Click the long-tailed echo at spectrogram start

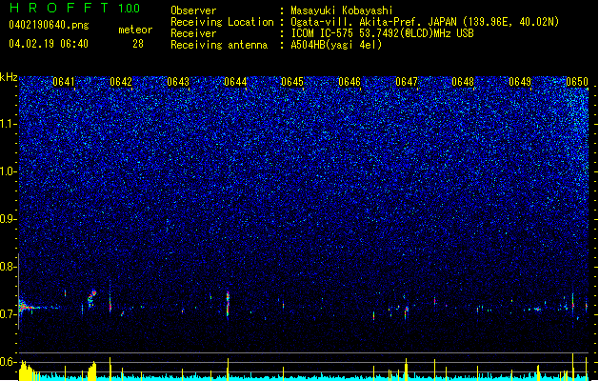pyautogui.click(x=37, y=307)
